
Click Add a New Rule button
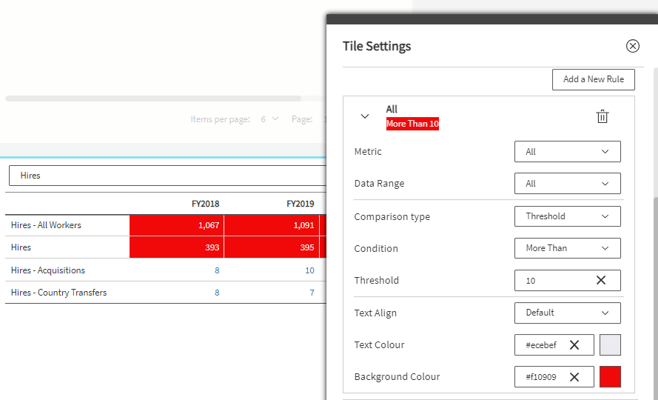(593, 80)
